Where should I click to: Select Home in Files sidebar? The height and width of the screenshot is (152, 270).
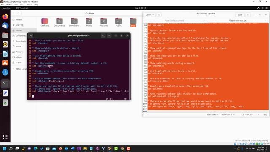(x=24, y=30)
